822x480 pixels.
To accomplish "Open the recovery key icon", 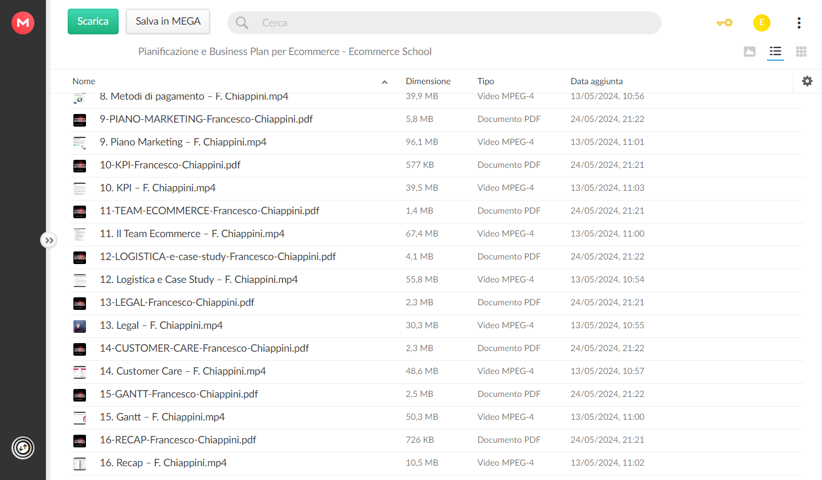I will tap(724, 23).
